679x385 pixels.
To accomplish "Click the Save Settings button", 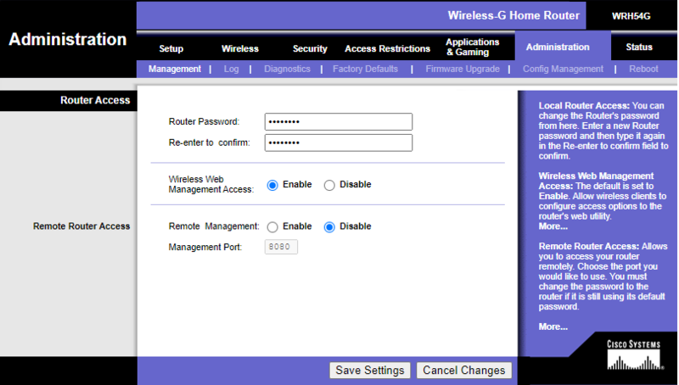I will click(370, 371).
